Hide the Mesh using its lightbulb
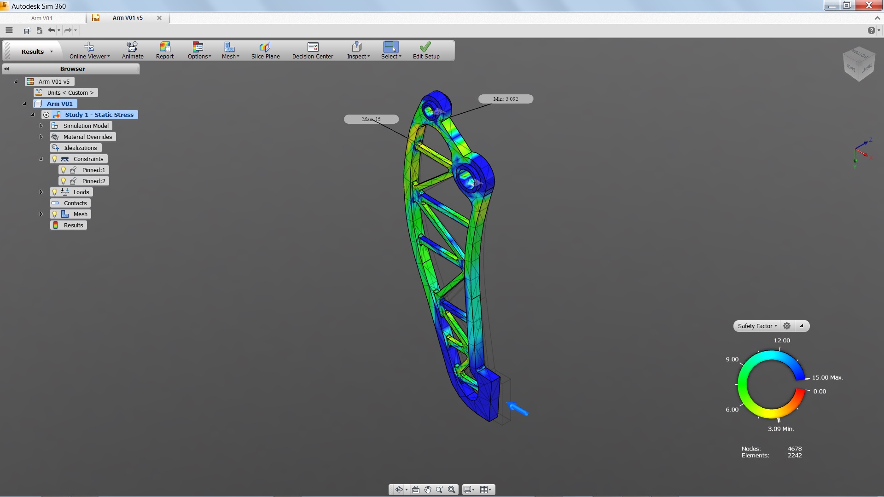 coord(55,214)
